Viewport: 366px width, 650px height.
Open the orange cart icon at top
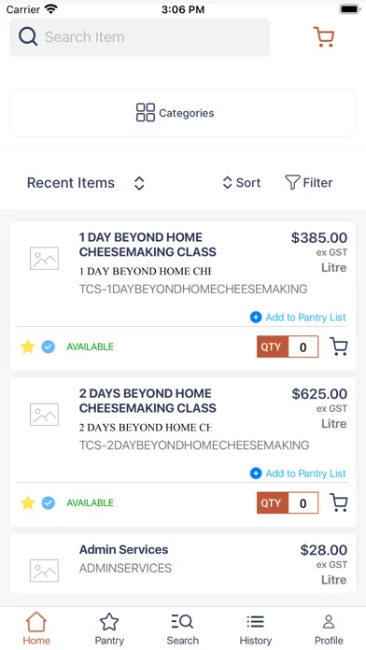point(323,37)
